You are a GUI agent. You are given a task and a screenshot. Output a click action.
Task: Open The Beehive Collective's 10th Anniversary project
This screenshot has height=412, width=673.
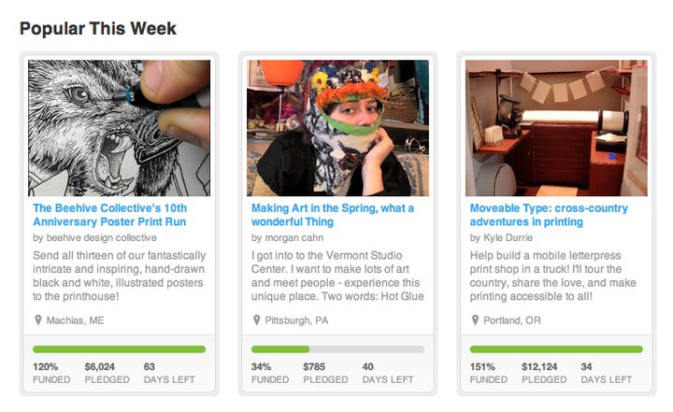109,215
